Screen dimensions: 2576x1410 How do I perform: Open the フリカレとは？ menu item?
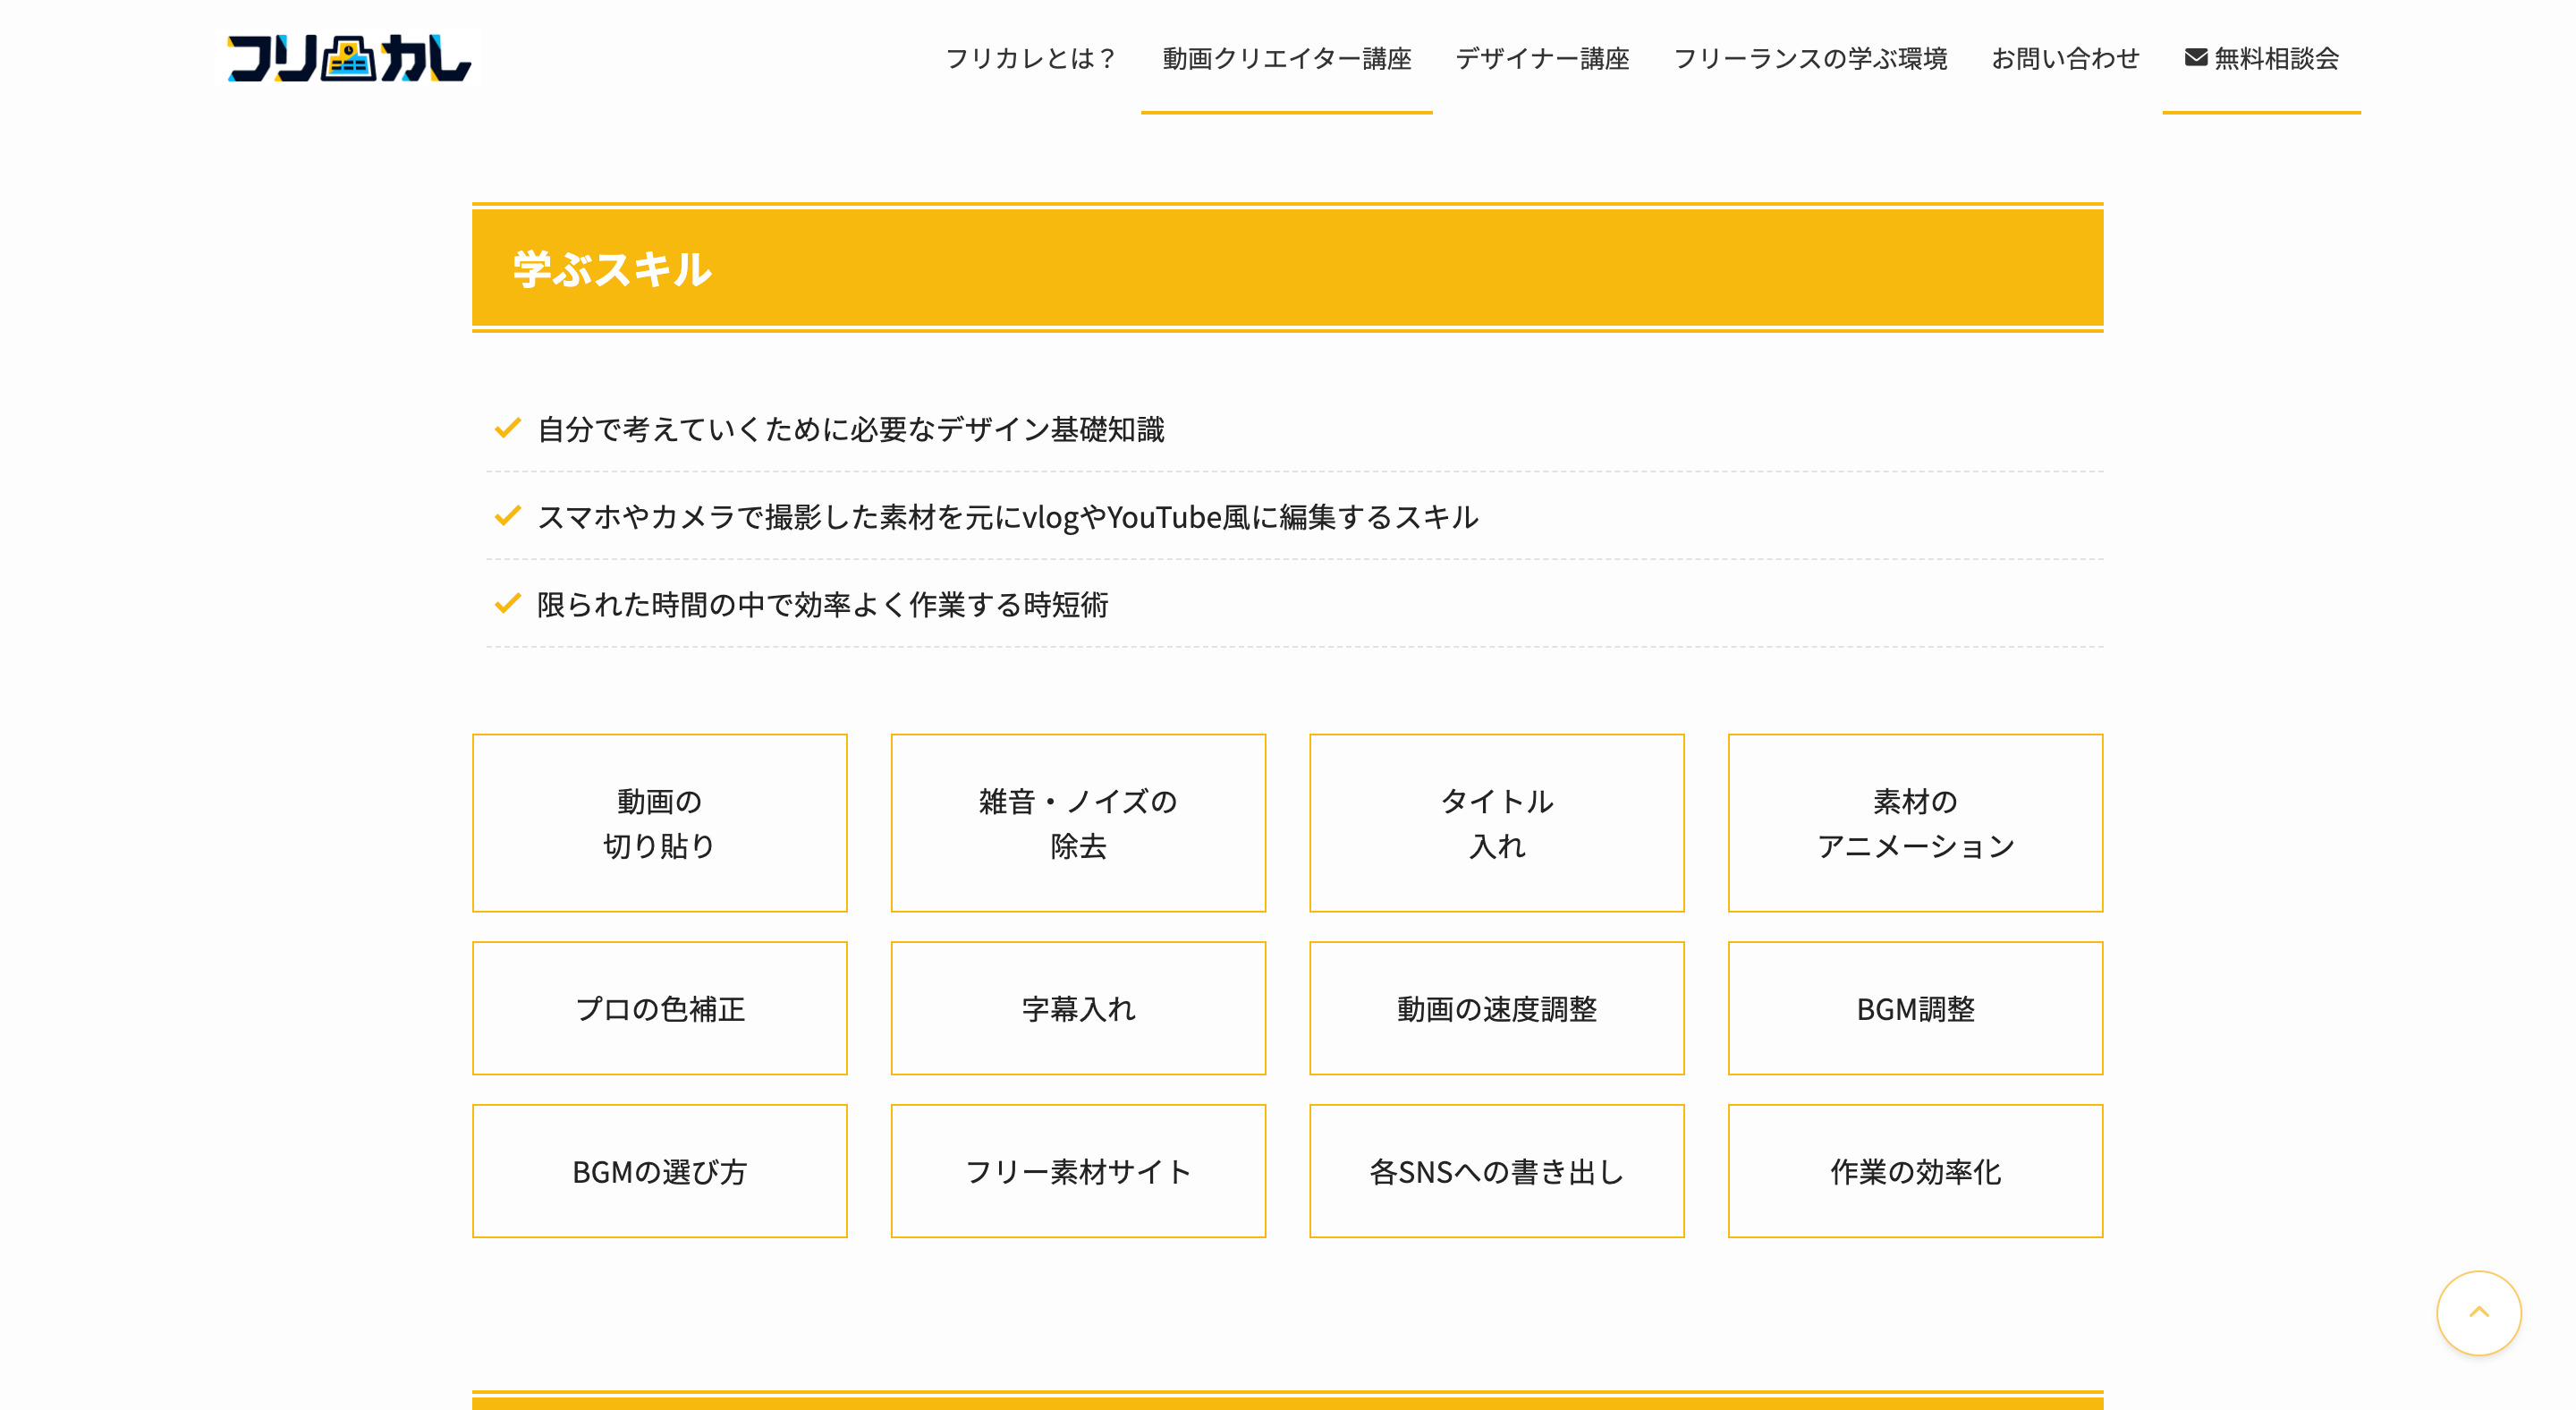click(x=1030, y=58)
